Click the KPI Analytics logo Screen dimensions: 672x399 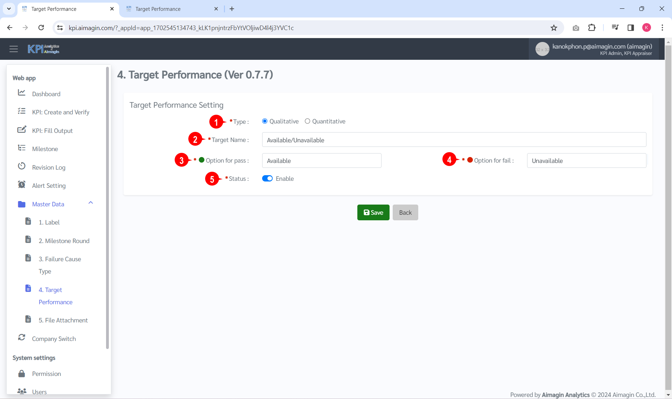43,49
